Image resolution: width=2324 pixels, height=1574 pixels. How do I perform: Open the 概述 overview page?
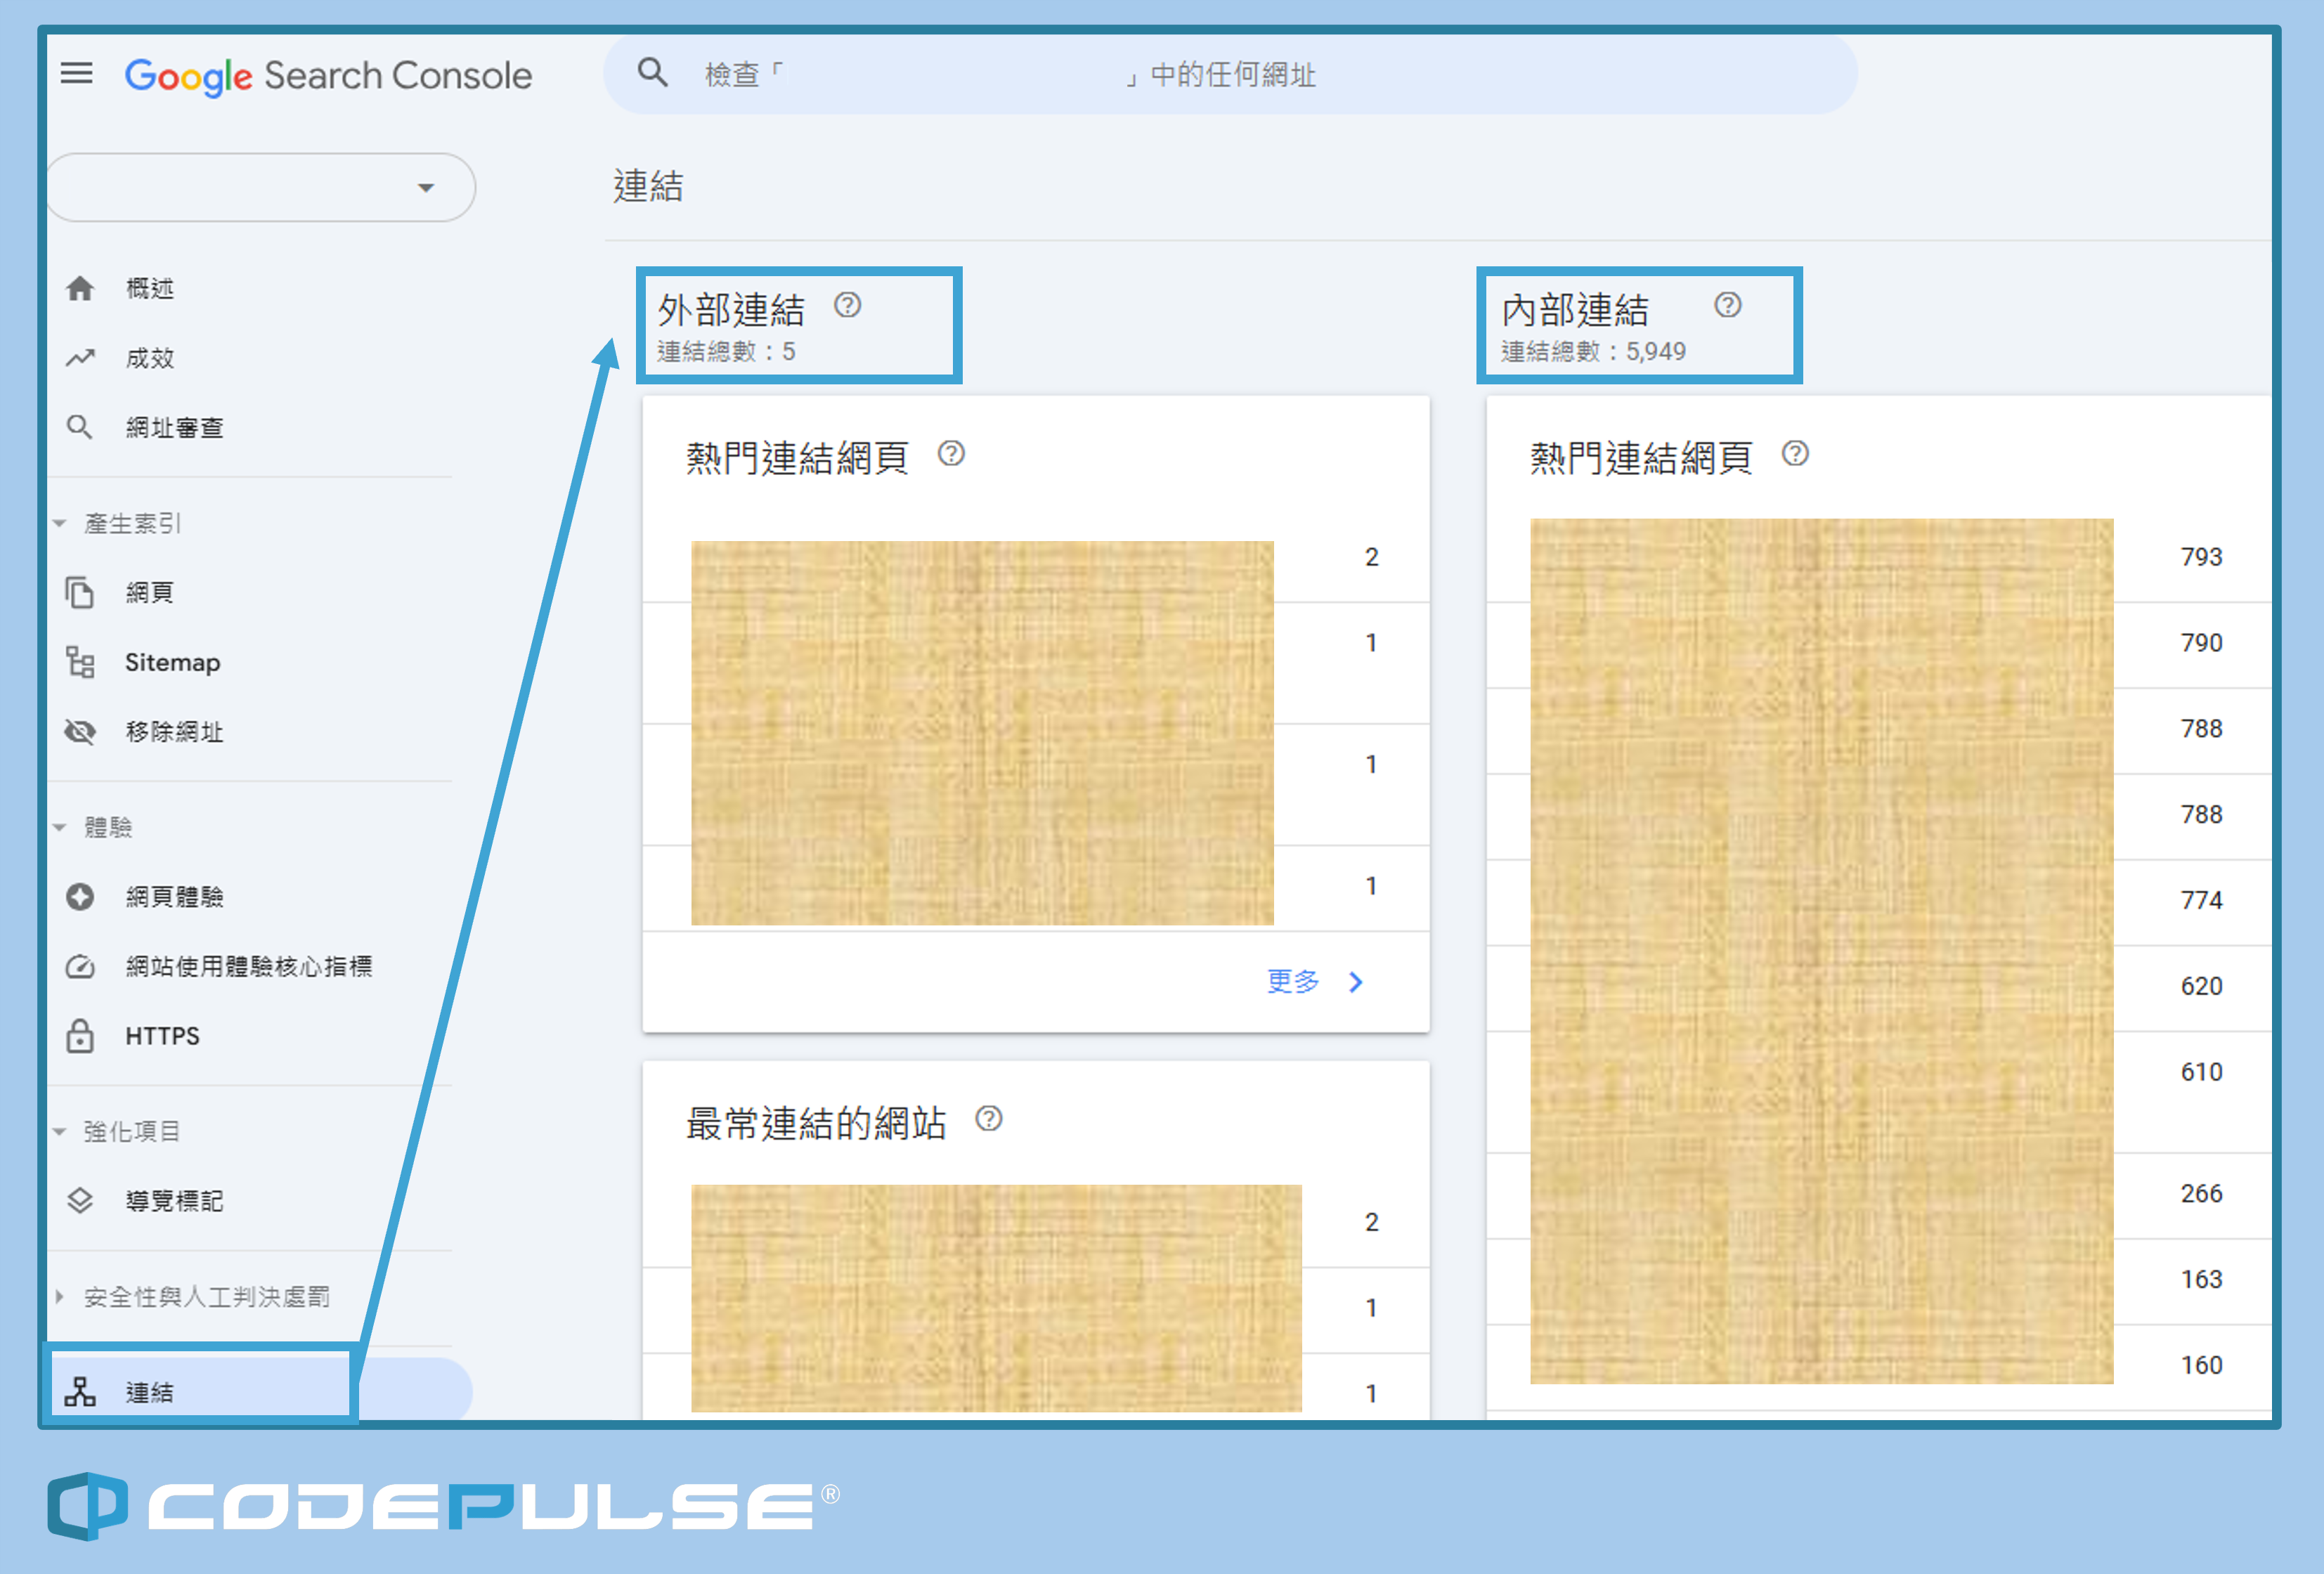click(x=150, y=289)
